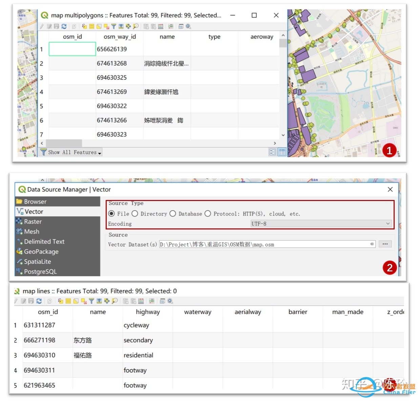Open the UTF-8 encoding dropdown
Image resolution: width=418 pixels, height=401 pixels.
(x=321, y=224)
